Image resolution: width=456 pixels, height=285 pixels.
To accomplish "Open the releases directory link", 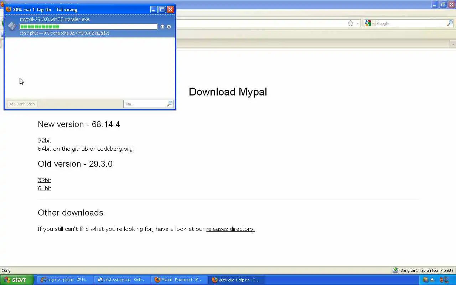I will point(230,229).
